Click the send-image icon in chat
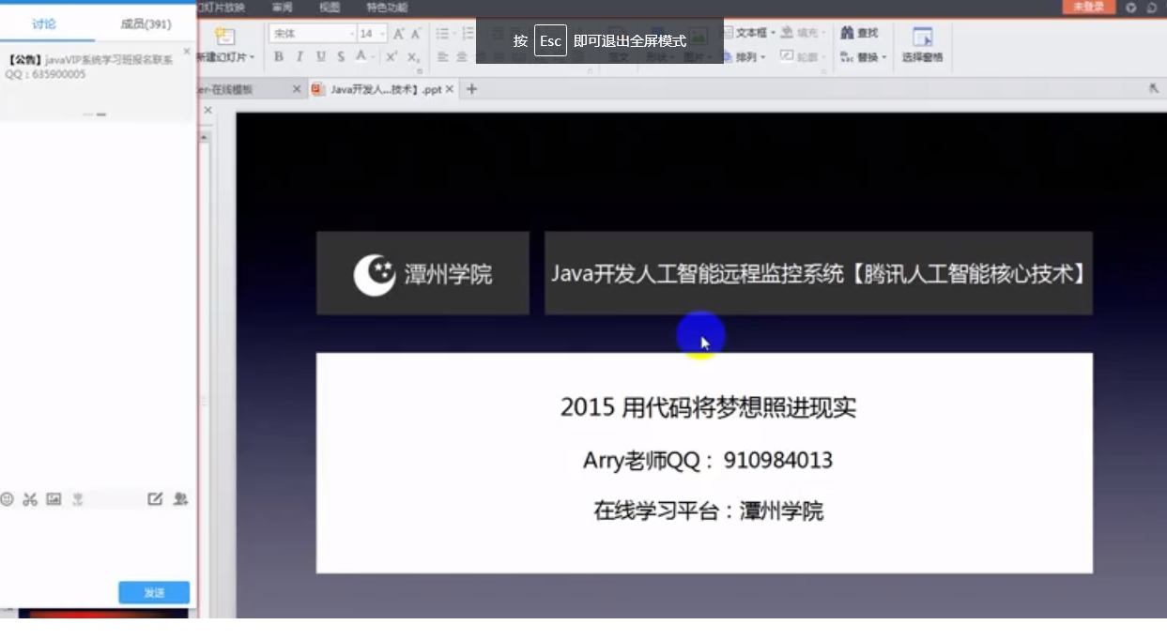The width and height of the screenshot is (1167, 640). click(x=54, y=499)
